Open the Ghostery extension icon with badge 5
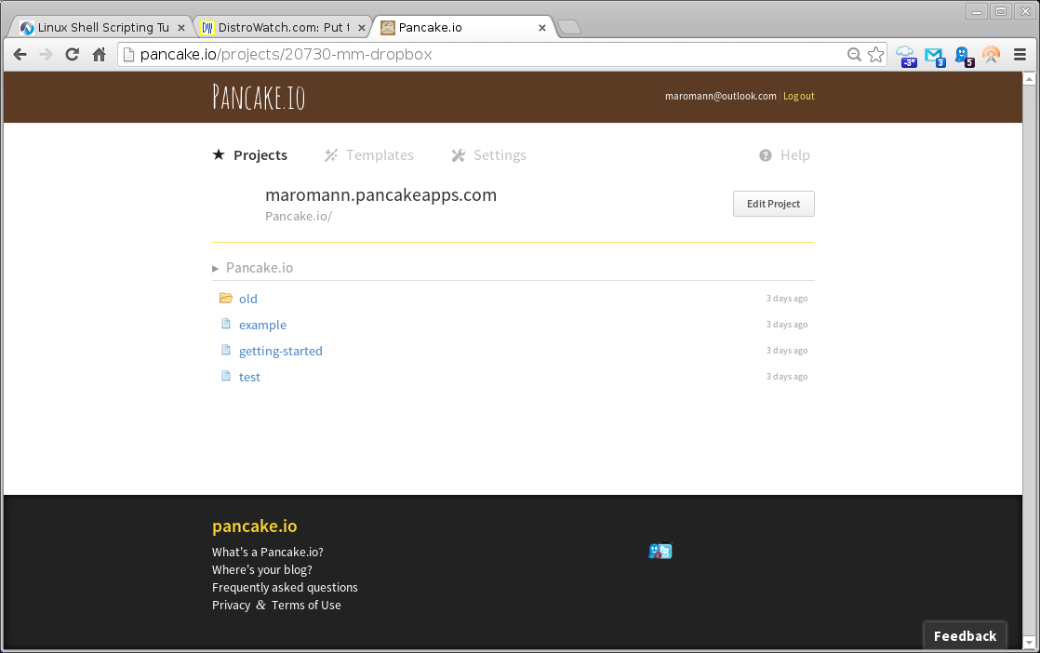1040x653 pixels. click(964, 57)
